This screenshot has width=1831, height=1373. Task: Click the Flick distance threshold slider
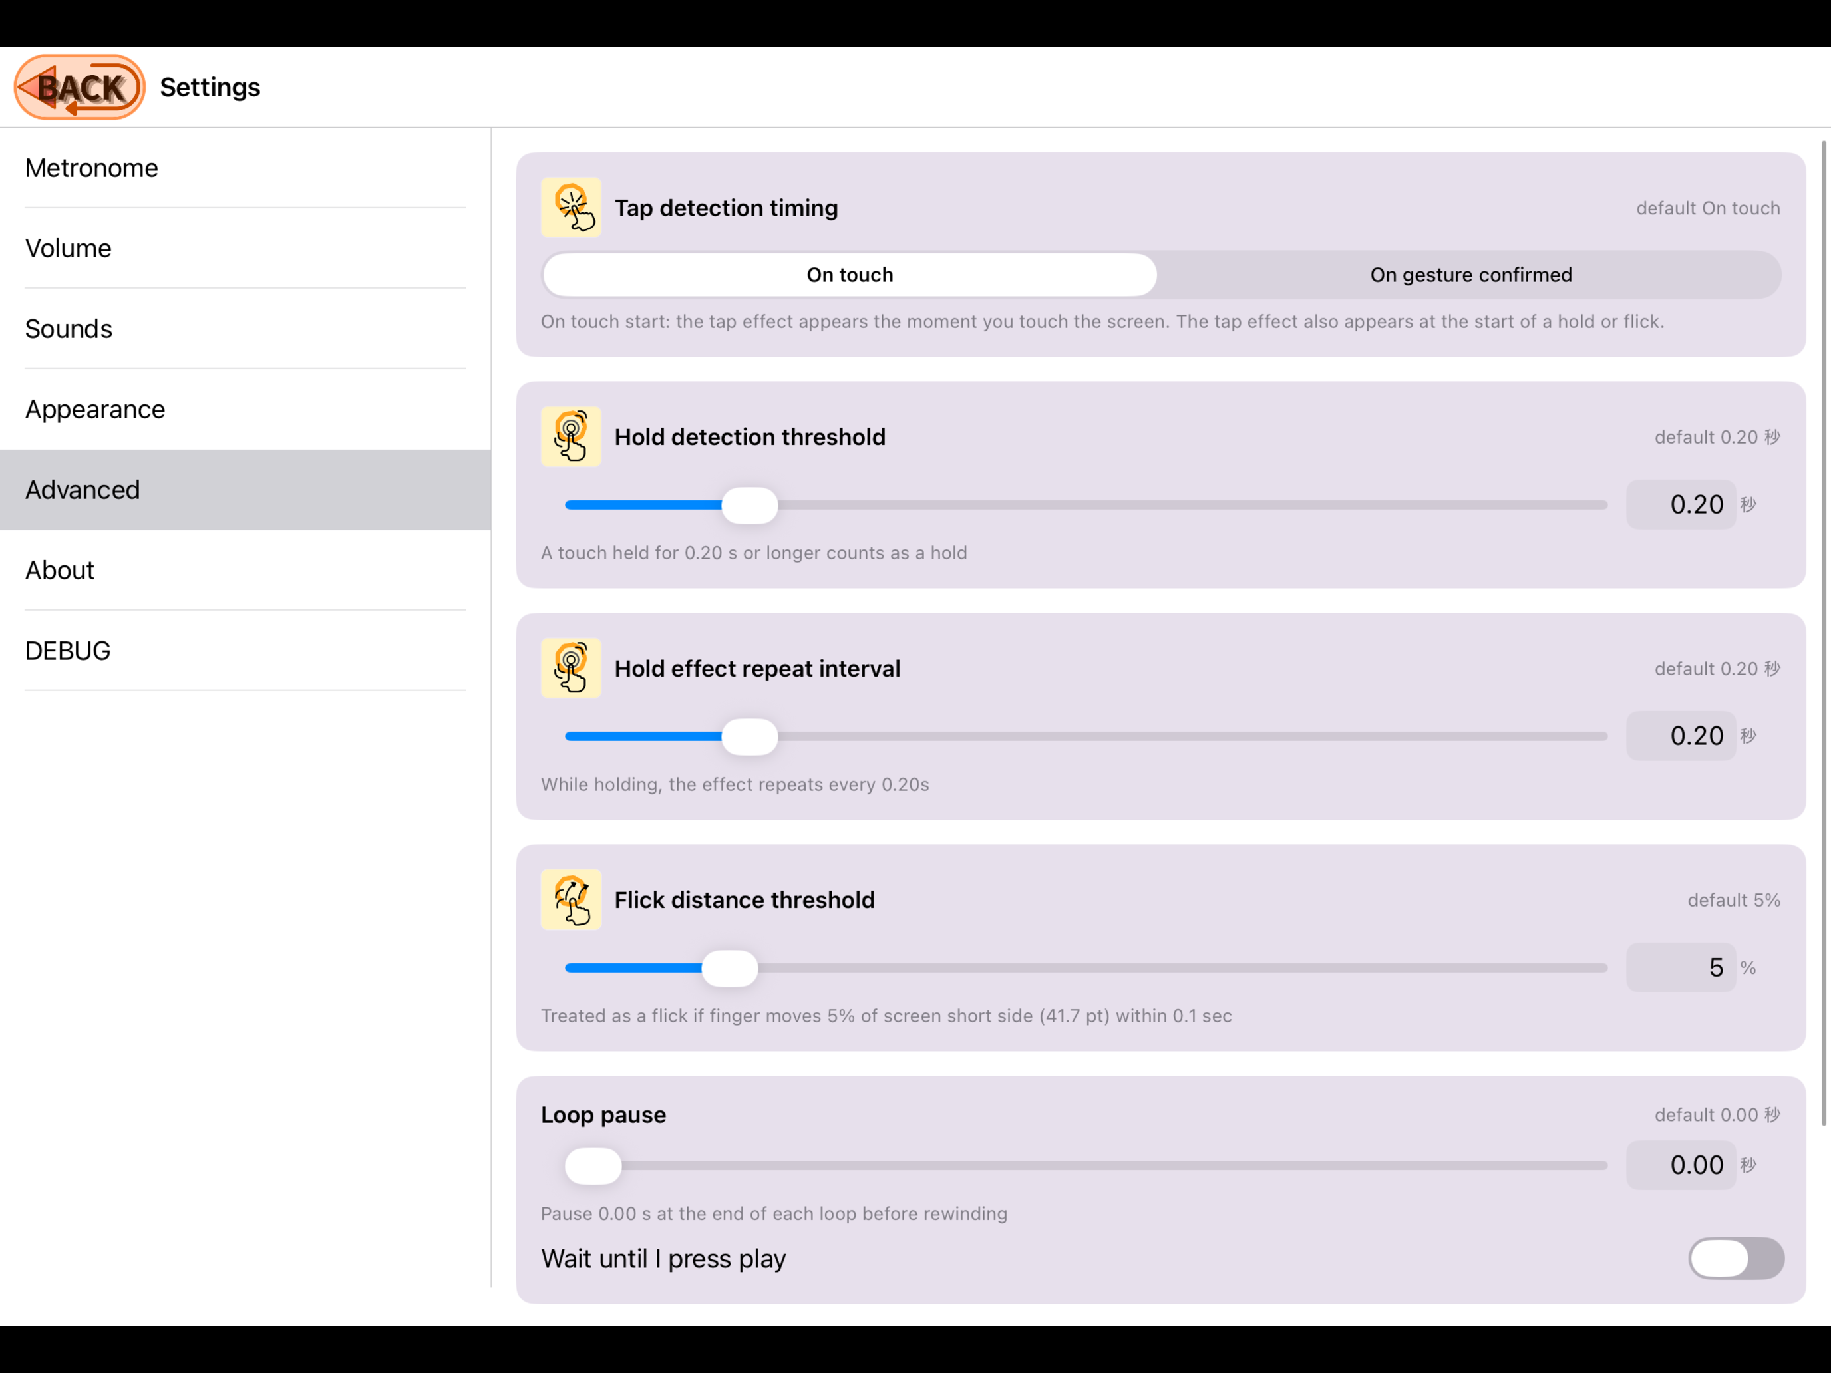1086,969
